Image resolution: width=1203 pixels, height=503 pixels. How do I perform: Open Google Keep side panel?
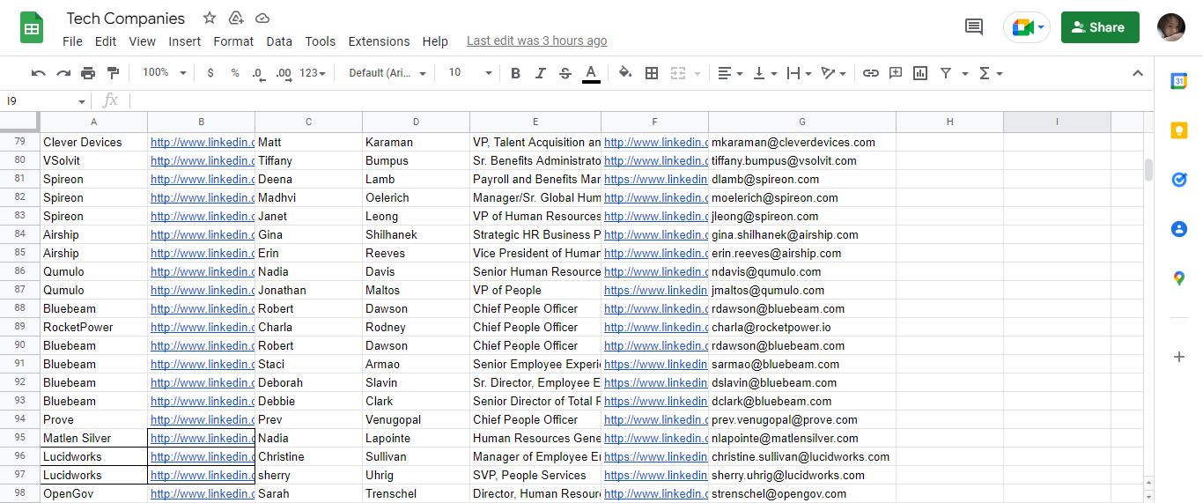pyautogui.click(x=1179, y=131)
